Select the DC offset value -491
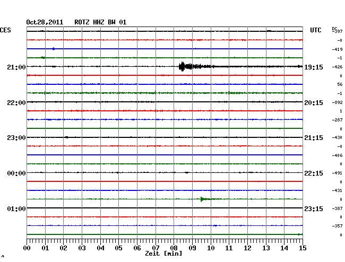Image resolution: width=345 pixels, height=262 pixels. 337,173
